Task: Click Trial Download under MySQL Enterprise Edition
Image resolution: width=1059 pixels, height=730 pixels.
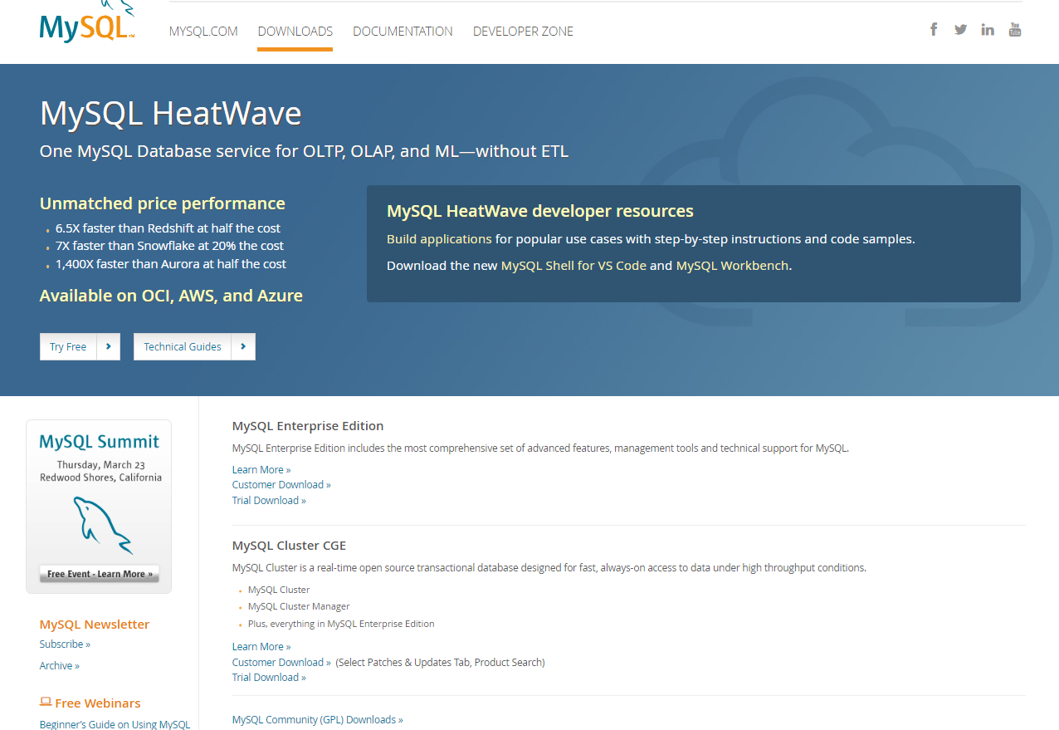Action: (269, 500)
